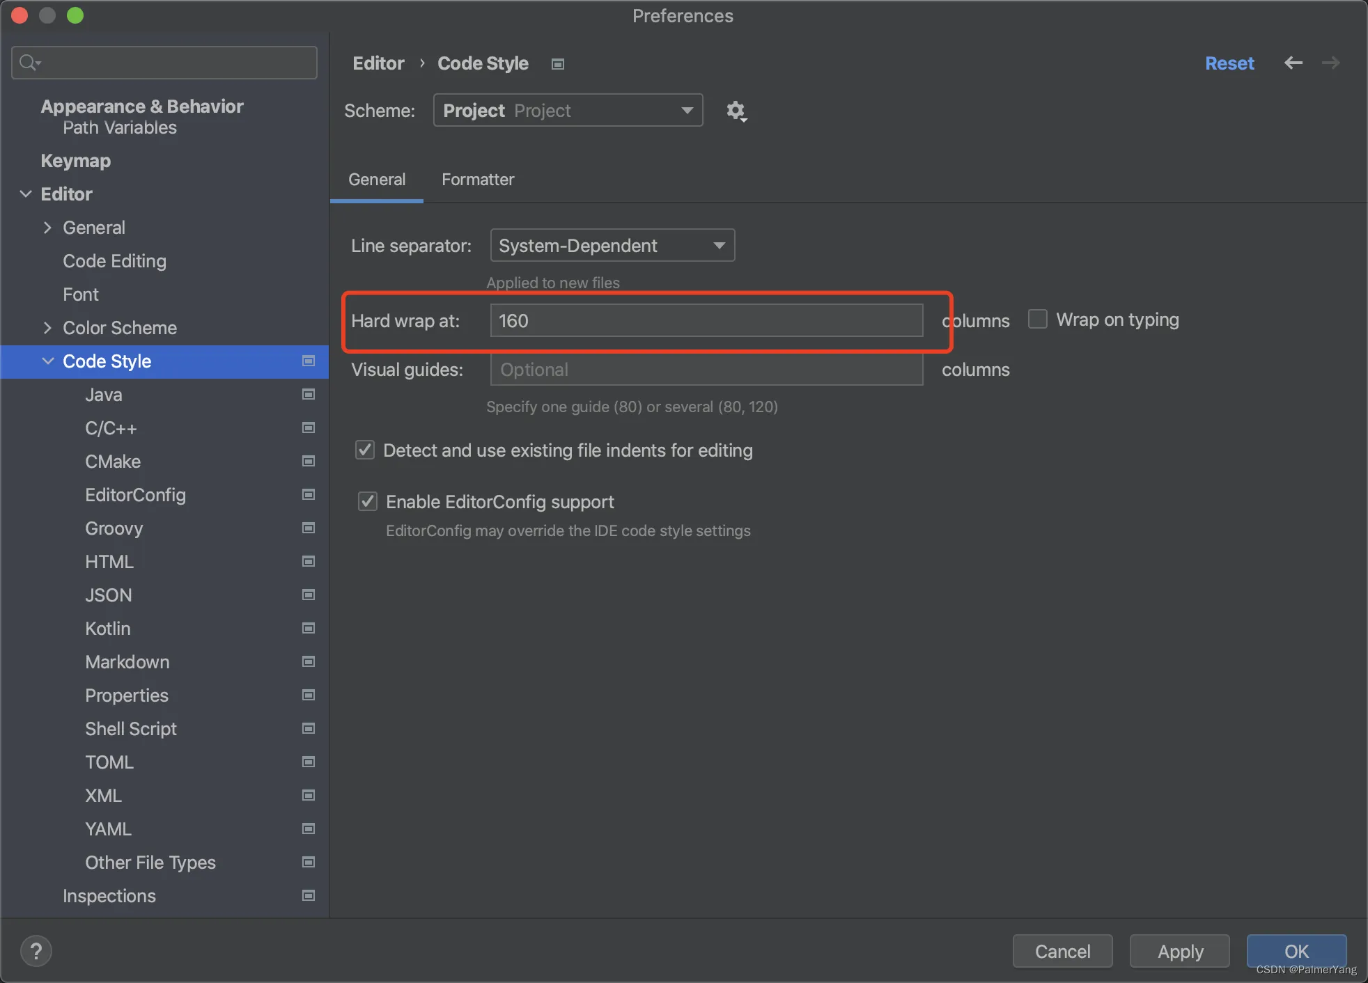Click the Hard wrap at input field
This screenshot has width=1368, height=983.
tap(706, 321)
